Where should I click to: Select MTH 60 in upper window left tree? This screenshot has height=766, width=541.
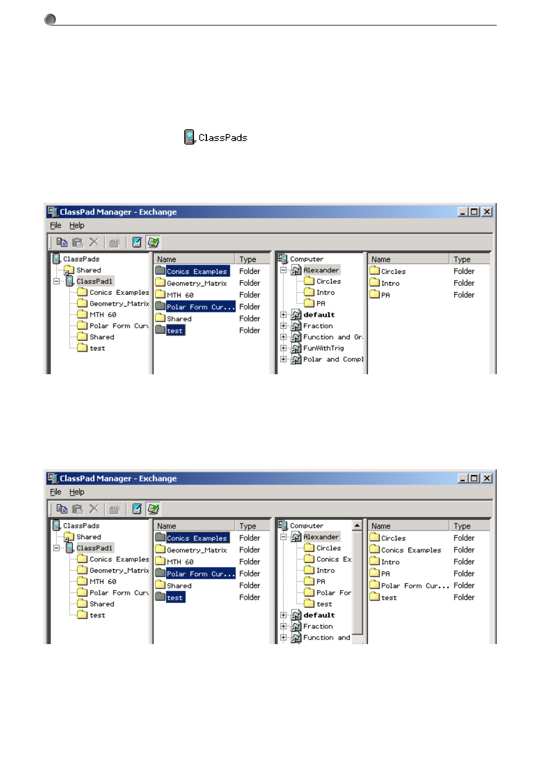(x=103, y=315)
